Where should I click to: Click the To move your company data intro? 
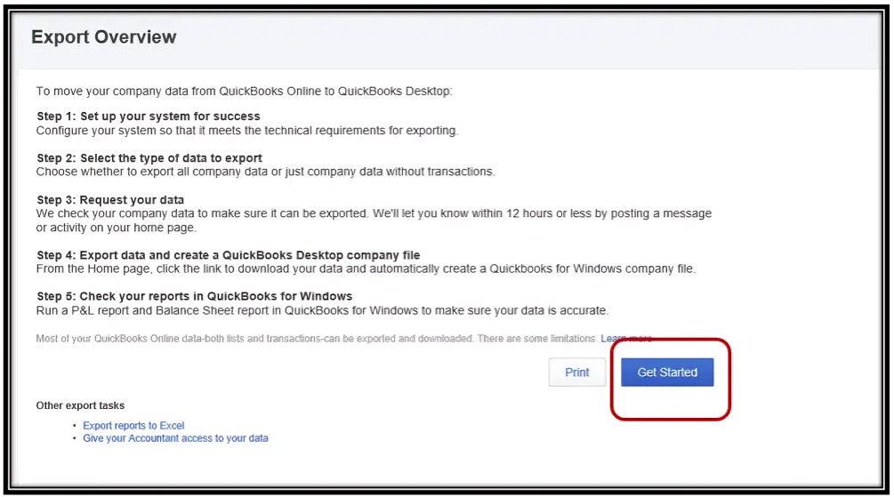click(244, 91)
